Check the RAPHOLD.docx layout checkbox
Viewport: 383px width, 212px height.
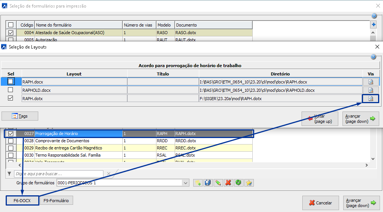click(11, 90)
